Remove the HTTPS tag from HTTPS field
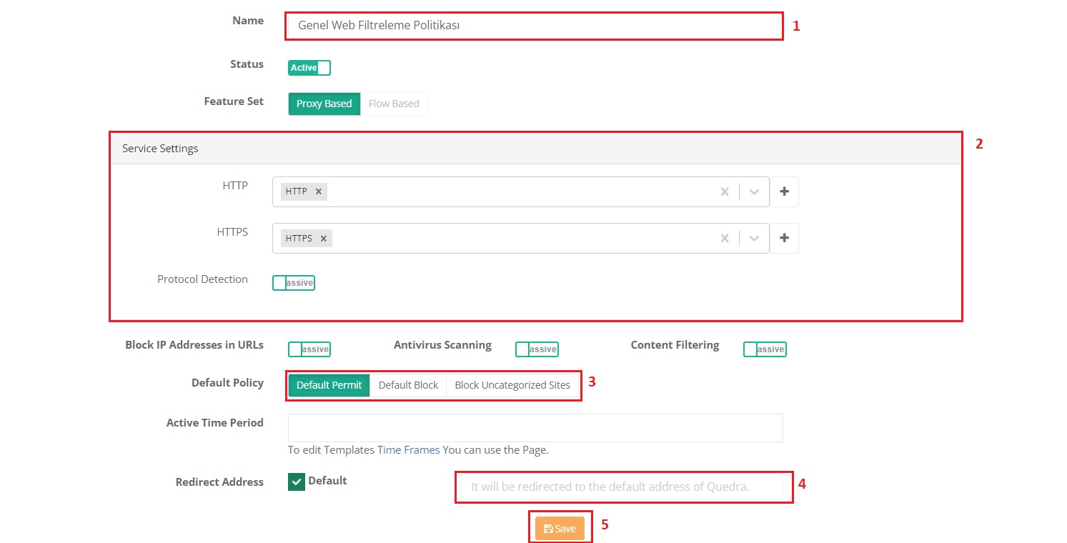The height and width of the screenshot is (543, 1067). [x=324, y=239]
